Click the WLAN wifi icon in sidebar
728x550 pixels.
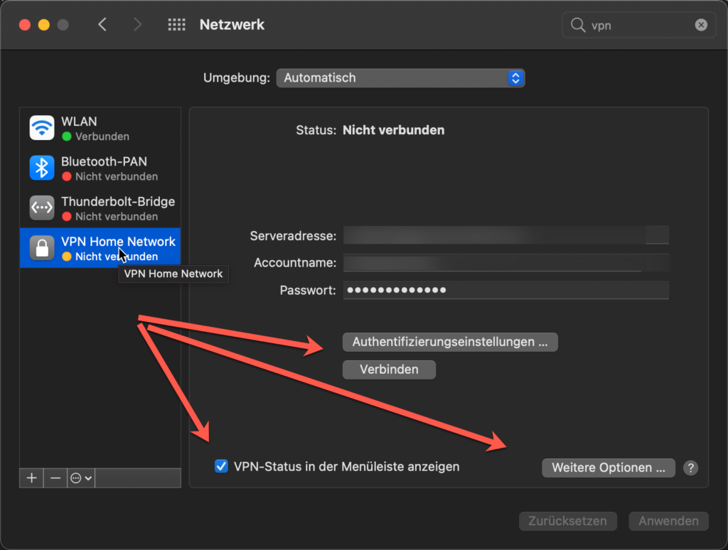41,128
